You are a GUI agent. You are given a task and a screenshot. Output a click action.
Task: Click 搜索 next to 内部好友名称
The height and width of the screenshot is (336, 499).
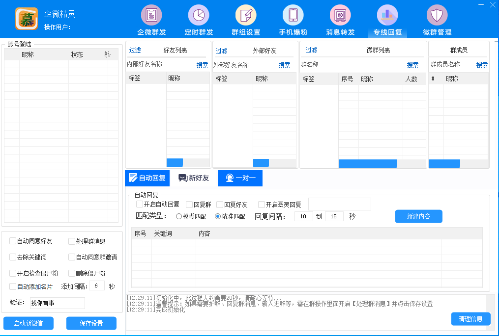click(202, 65)
